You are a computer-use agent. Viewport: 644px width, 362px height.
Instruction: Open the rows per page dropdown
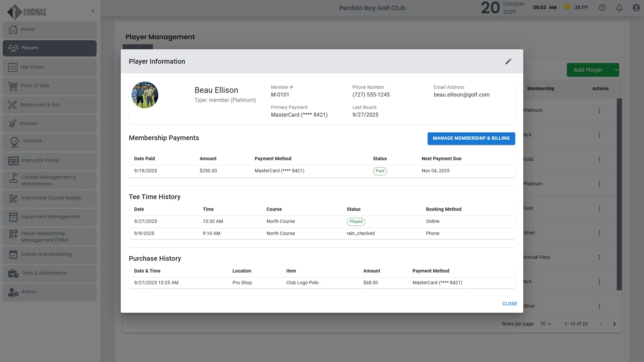coord(545,324)
